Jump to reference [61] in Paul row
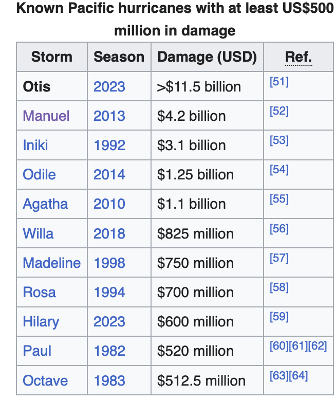The width and height of the screenshot is (336, 401). pyautogui.click(x=298, y=346)
